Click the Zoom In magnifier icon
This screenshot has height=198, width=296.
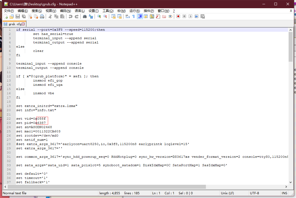coord(99,16)
